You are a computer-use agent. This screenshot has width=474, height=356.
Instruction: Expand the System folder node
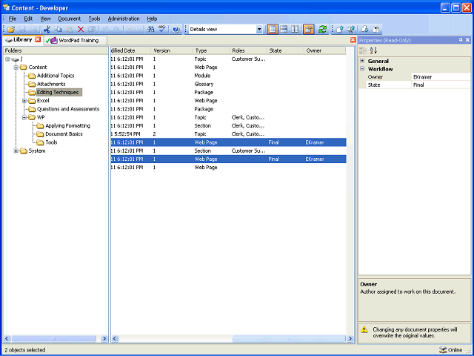16,151
